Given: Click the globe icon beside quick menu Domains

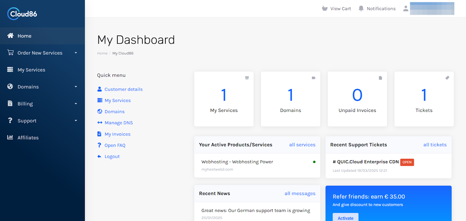Looking at the screenshot, I should click(100, 111).
